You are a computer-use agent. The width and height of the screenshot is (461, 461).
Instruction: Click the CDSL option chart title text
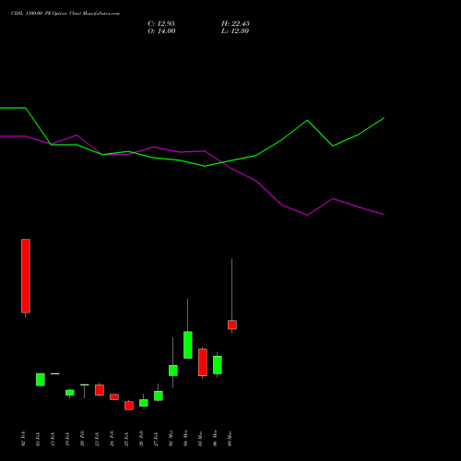tap(65, 14)
